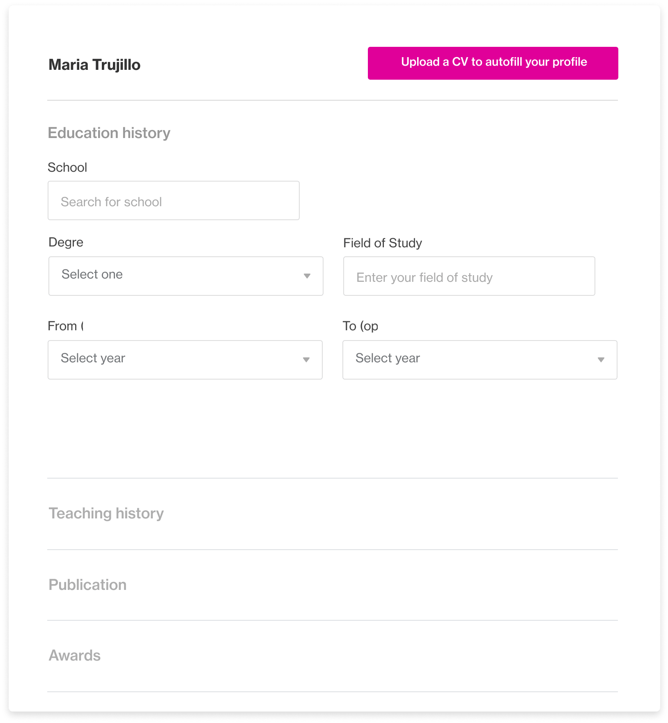Click the Education history heading
668x723 pixels.
[109, 133]
